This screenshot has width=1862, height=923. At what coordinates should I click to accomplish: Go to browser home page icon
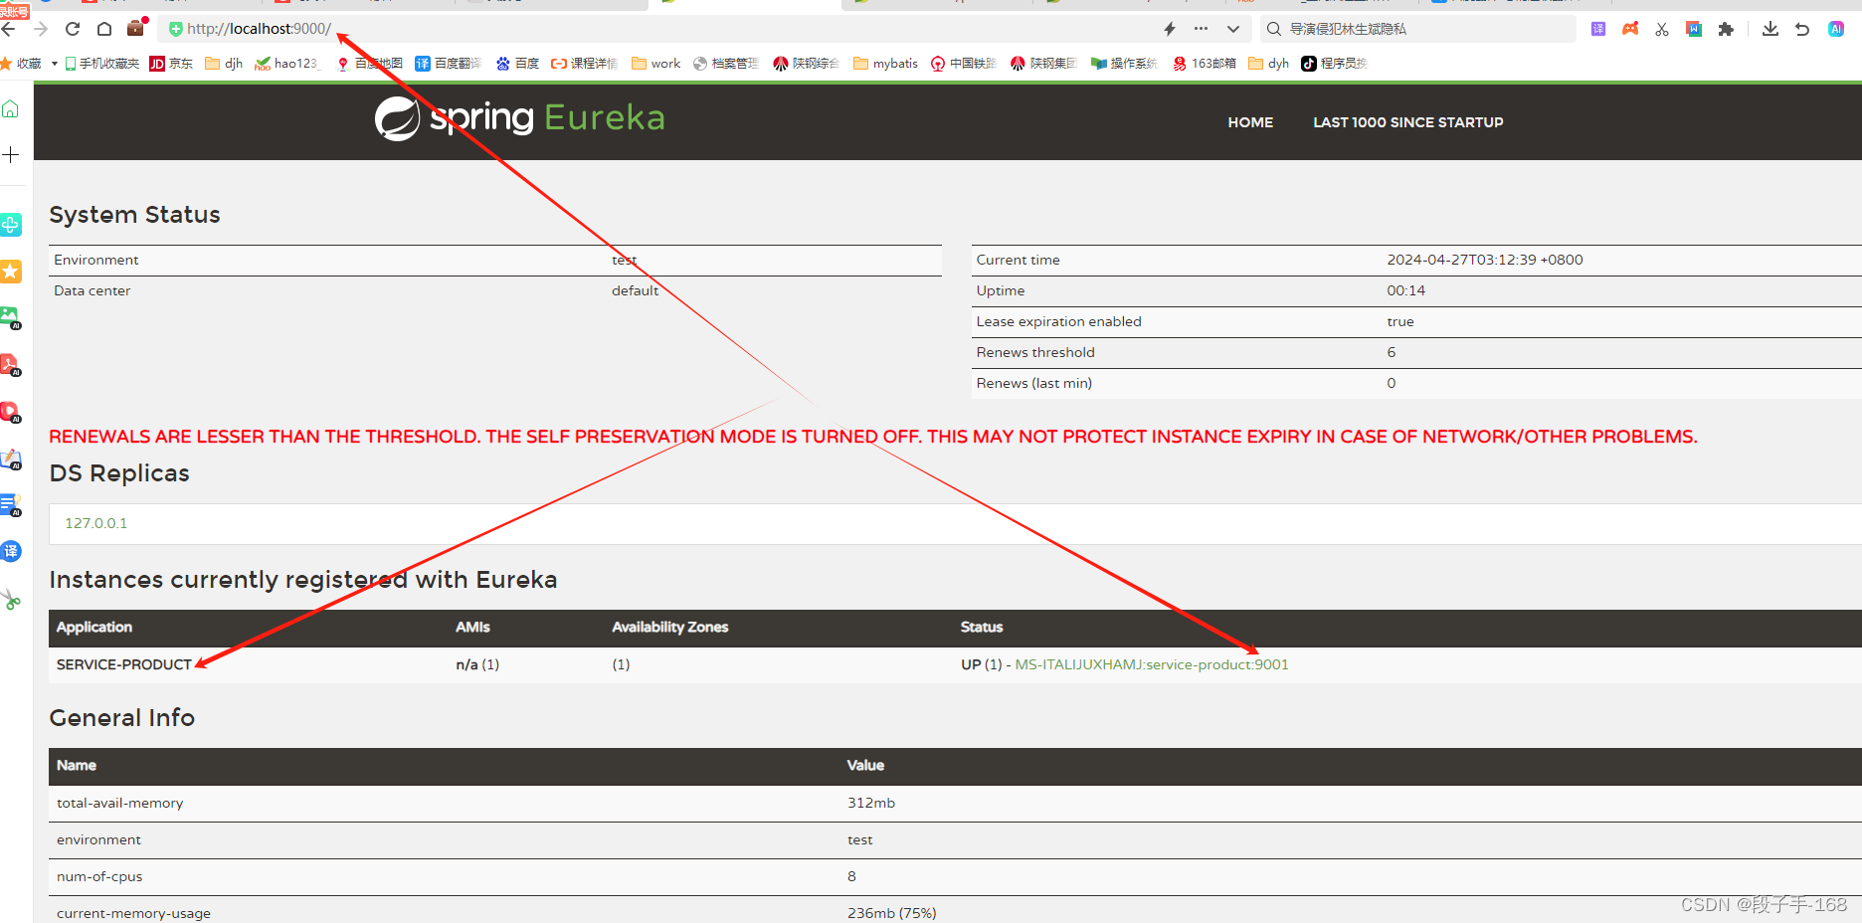coord(104,29)
